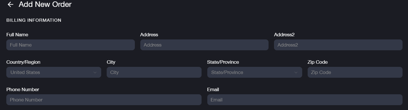Click into the Full Name text field

tap(70, 45)
